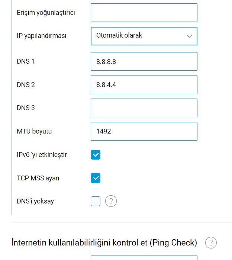
Task: Click the IPv6 'yı etkinleştir label
Action: pos(42,155)
